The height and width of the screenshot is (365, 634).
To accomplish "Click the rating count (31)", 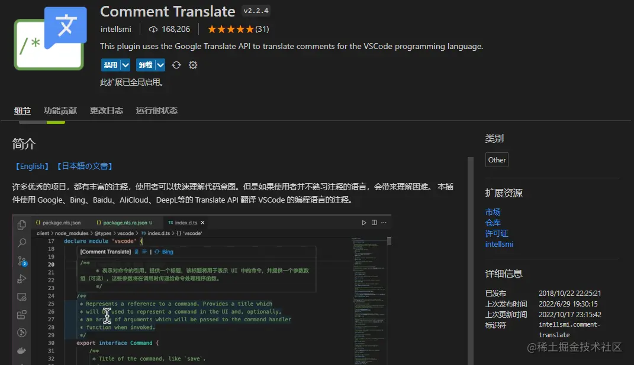I will tap(262, 29).
